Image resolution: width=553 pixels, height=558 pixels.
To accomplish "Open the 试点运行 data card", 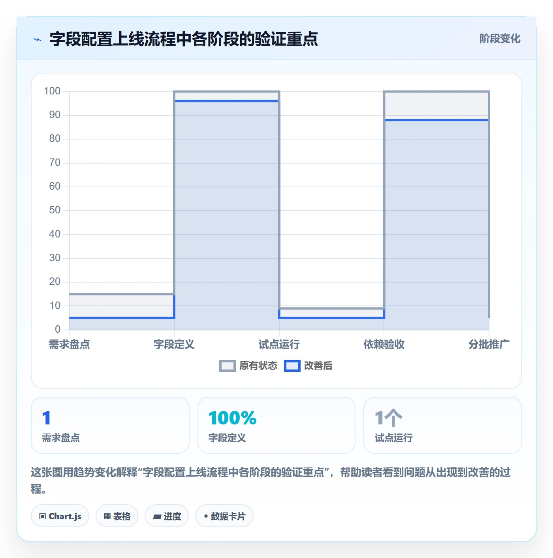I will (x=443, y=425).
